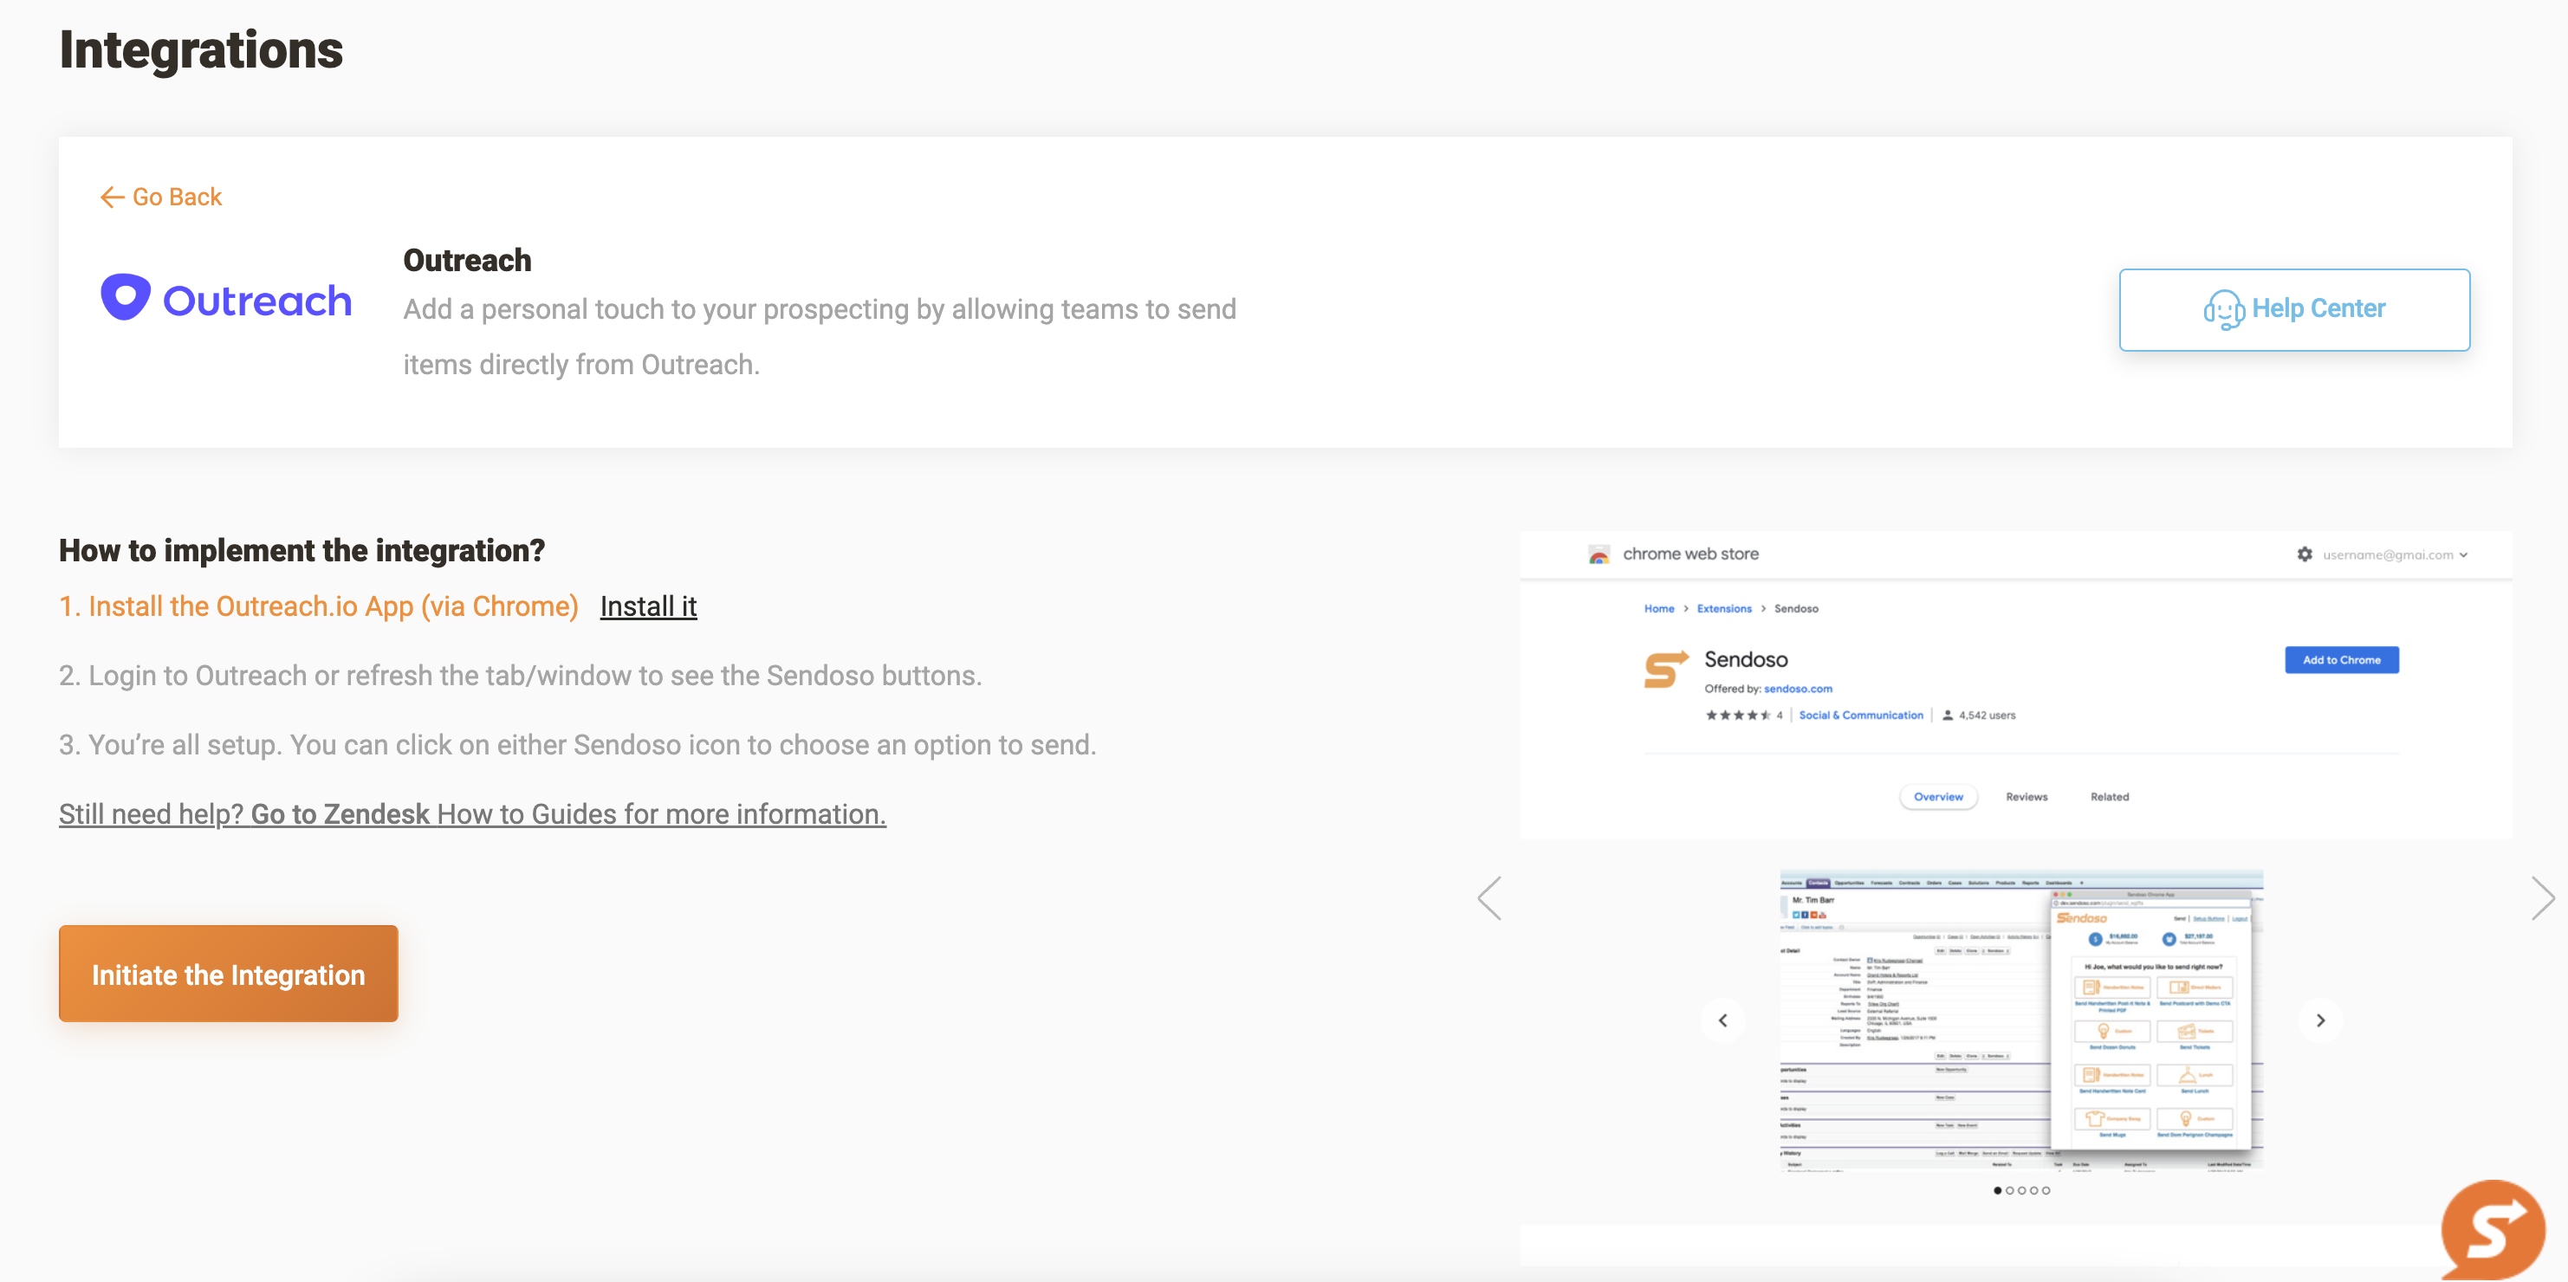Switch to the Reviews tab
Image resolution: width=2568 pixels, height=1282 pixels.
tap(2026, 797)
